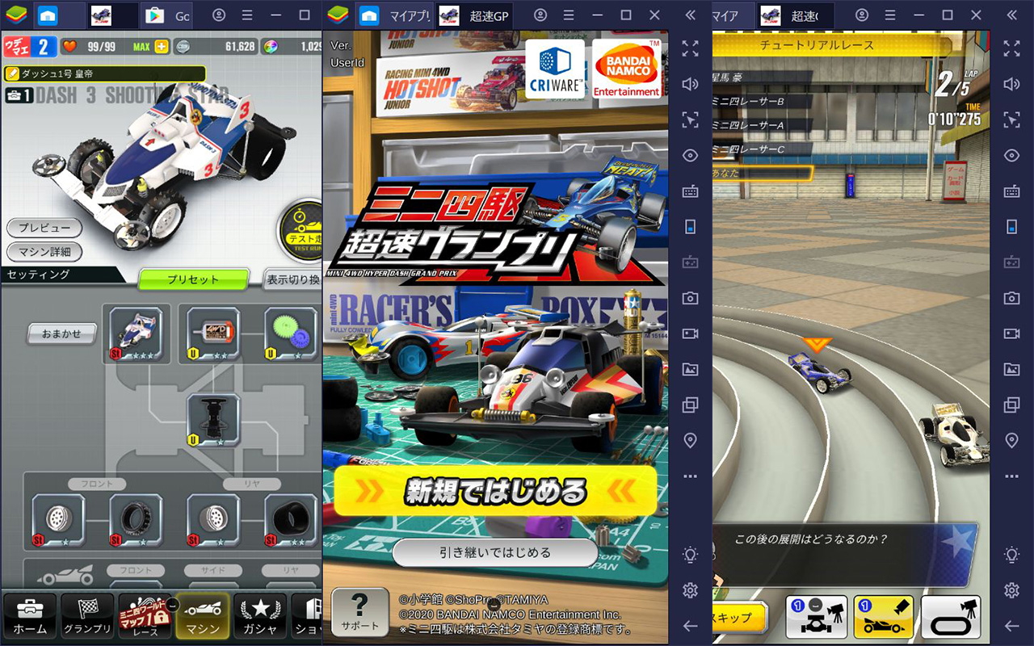Take screenshot from middle window sidebar
Viewport: 1034px width, 646px height.
coord(690,298)
